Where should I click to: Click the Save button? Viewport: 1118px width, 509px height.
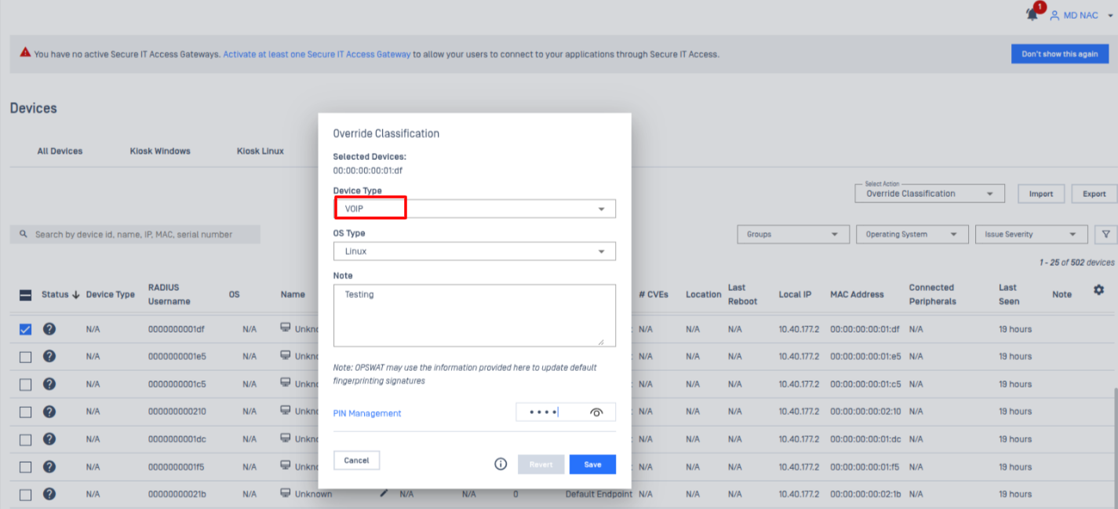[x=592, y=464]
